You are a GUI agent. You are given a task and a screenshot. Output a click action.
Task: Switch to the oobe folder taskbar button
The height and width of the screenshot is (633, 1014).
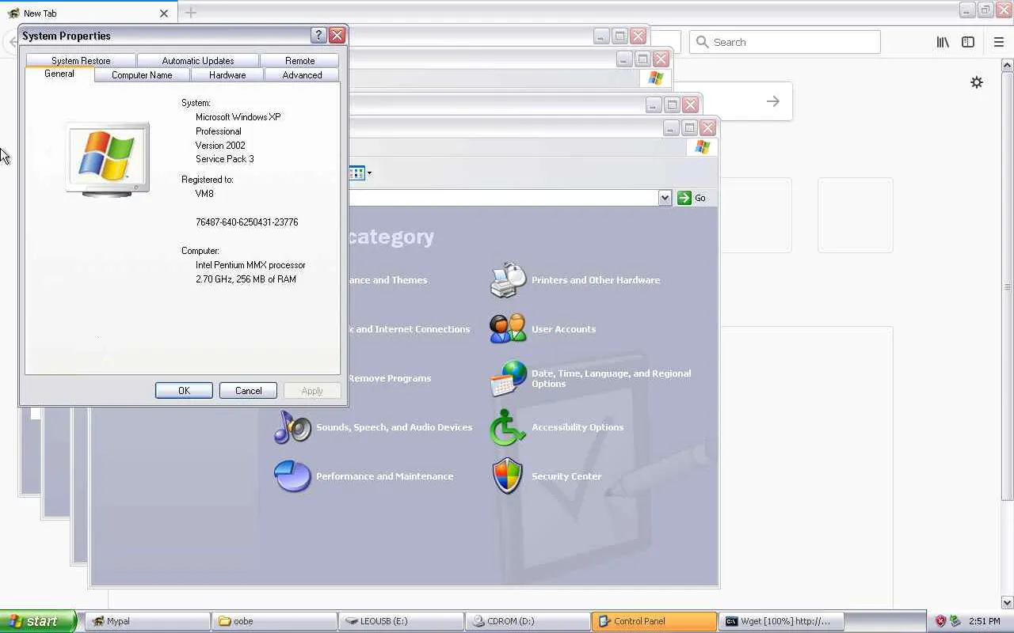tap(274, 621)
